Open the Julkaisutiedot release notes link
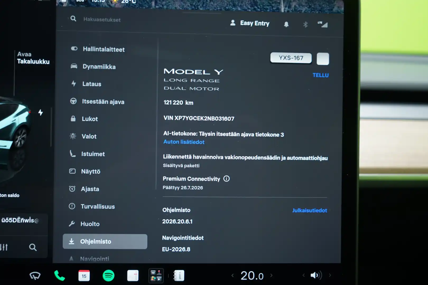The width and height of the screenshot is (428, 285). point(309,210)
